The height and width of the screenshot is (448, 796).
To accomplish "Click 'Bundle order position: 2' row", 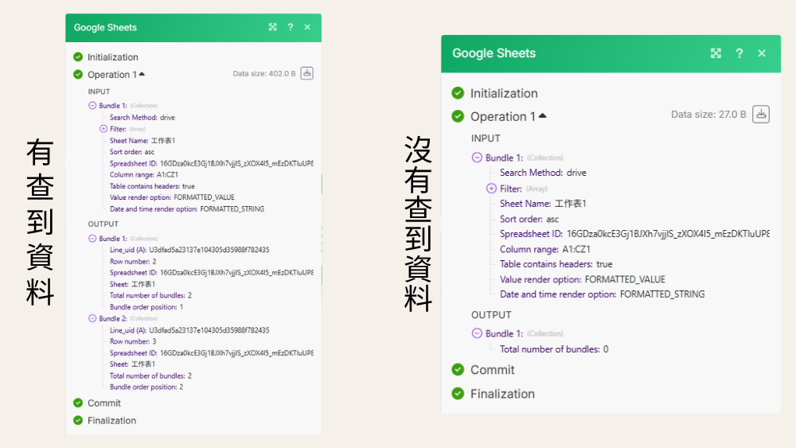I will pyautogui.click(x=146, y=387).
